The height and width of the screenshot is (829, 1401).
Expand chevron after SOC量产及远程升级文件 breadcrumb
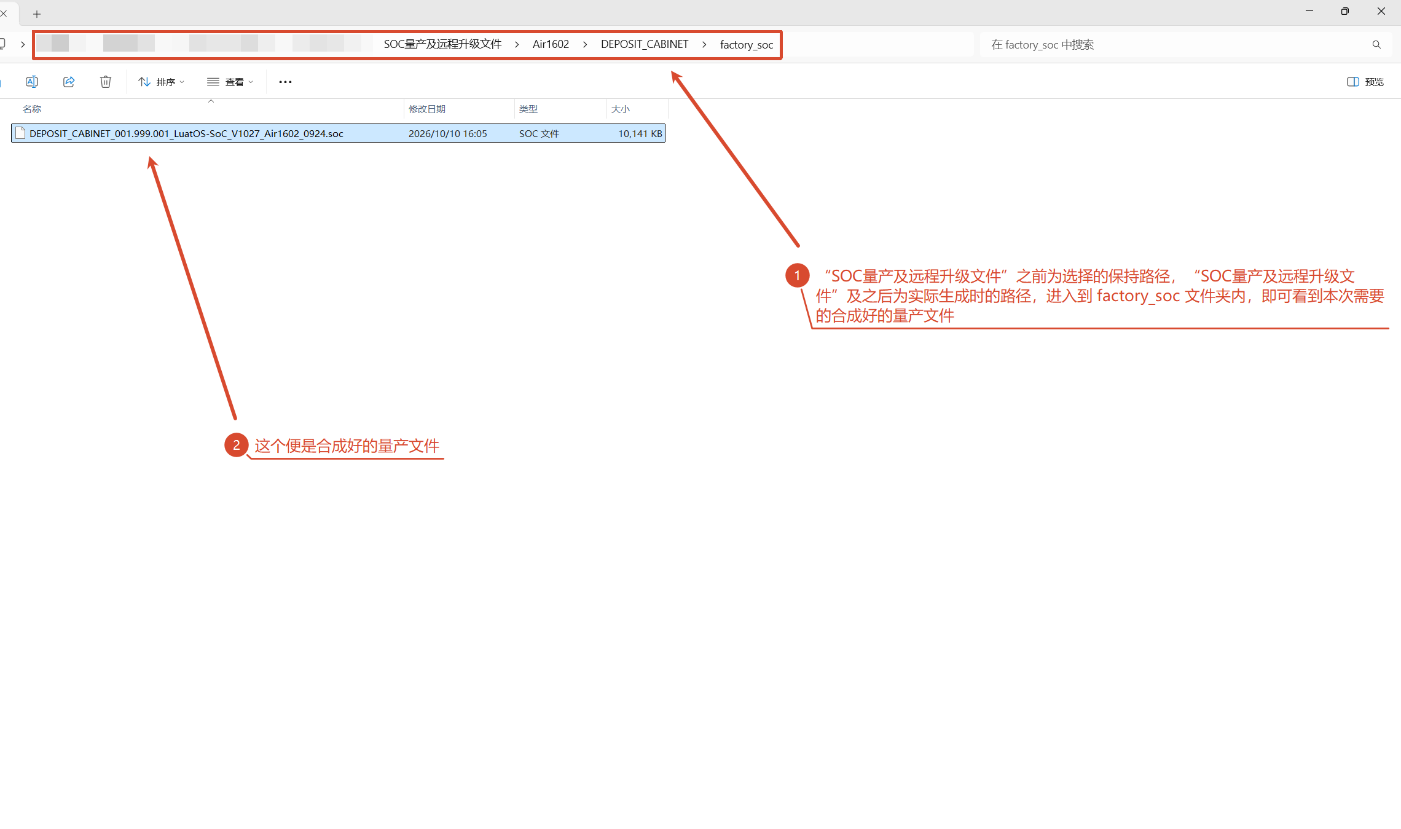click(x=517, y=44)
